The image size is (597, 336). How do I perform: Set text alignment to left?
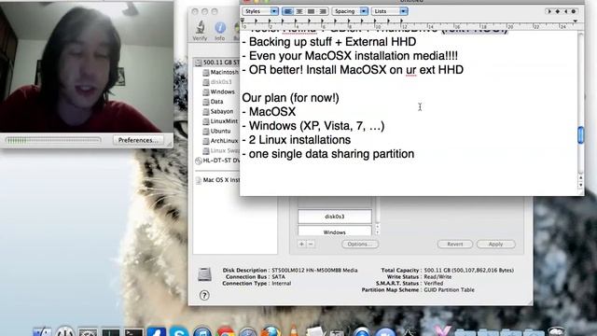288,11
